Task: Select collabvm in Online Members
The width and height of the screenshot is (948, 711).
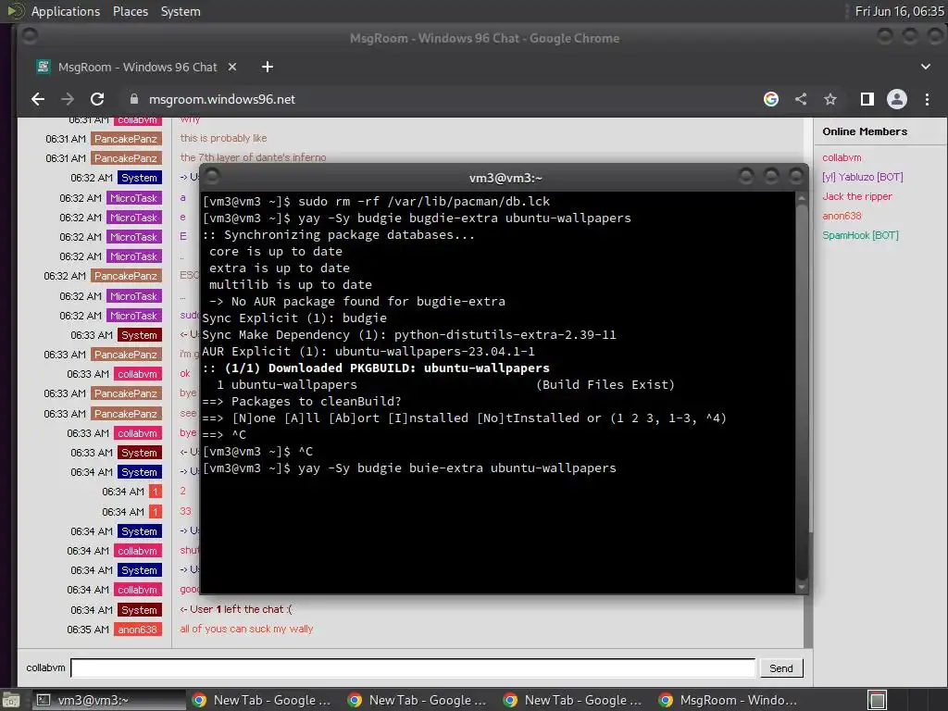Action: tap(842, 157)
